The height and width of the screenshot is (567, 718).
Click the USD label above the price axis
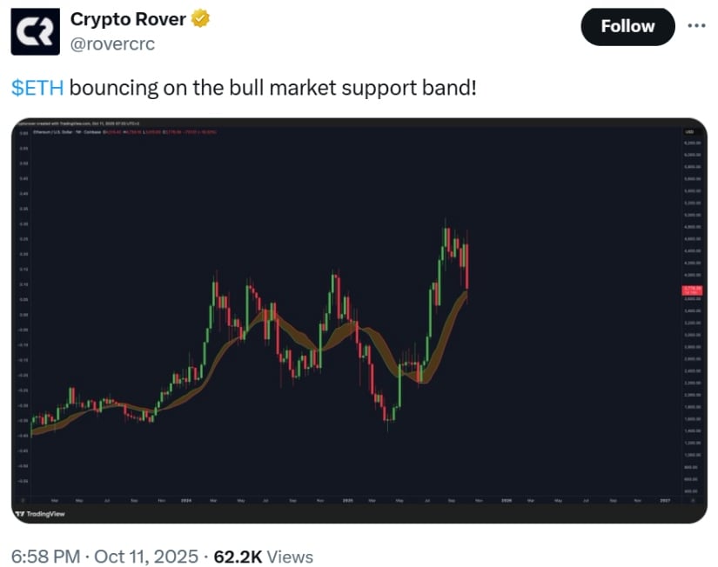coord(689,132)
